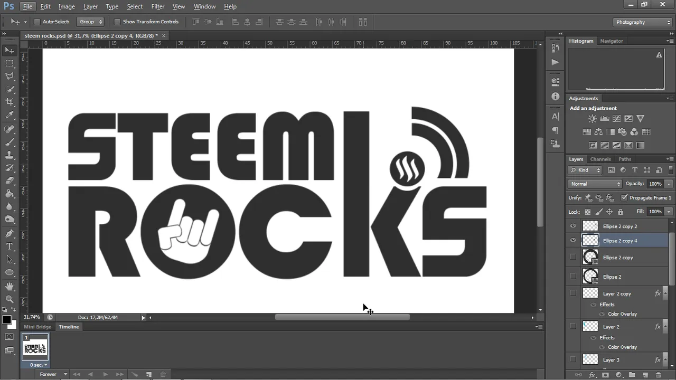Screen dimensions: 676x380
Task: Select the Zoom tool
Action: 10,299
